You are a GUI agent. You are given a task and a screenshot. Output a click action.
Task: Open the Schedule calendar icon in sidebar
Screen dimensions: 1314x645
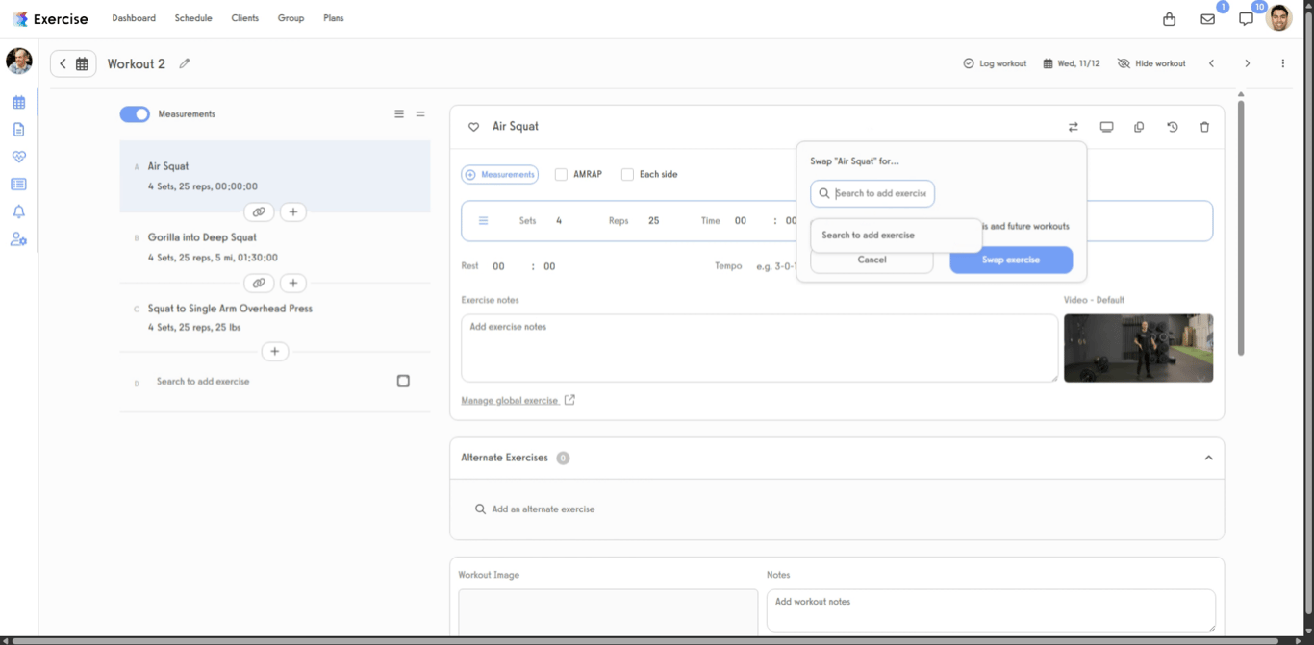(19, 100)
